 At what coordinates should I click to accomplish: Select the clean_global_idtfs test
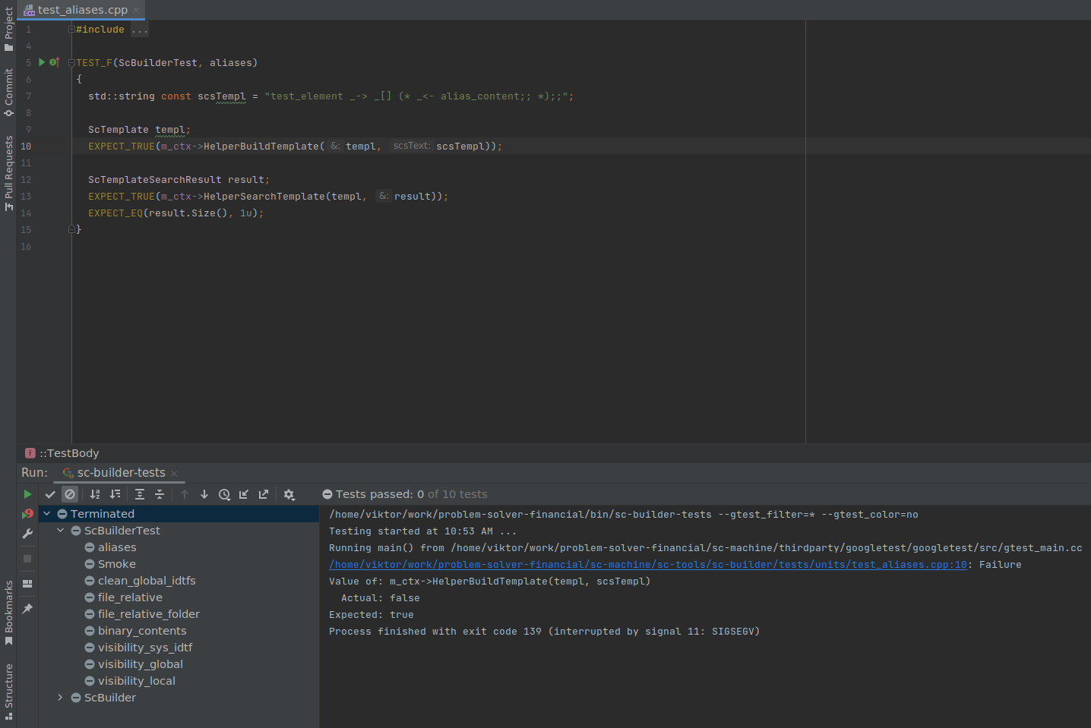pyautogui.click(x=147, y=581)
